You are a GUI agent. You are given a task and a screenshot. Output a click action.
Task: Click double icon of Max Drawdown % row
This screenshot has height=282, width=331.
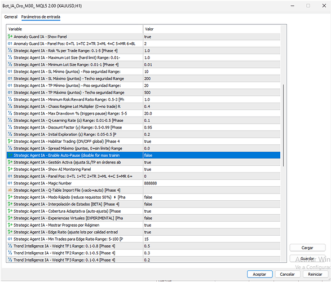[10, 113]
